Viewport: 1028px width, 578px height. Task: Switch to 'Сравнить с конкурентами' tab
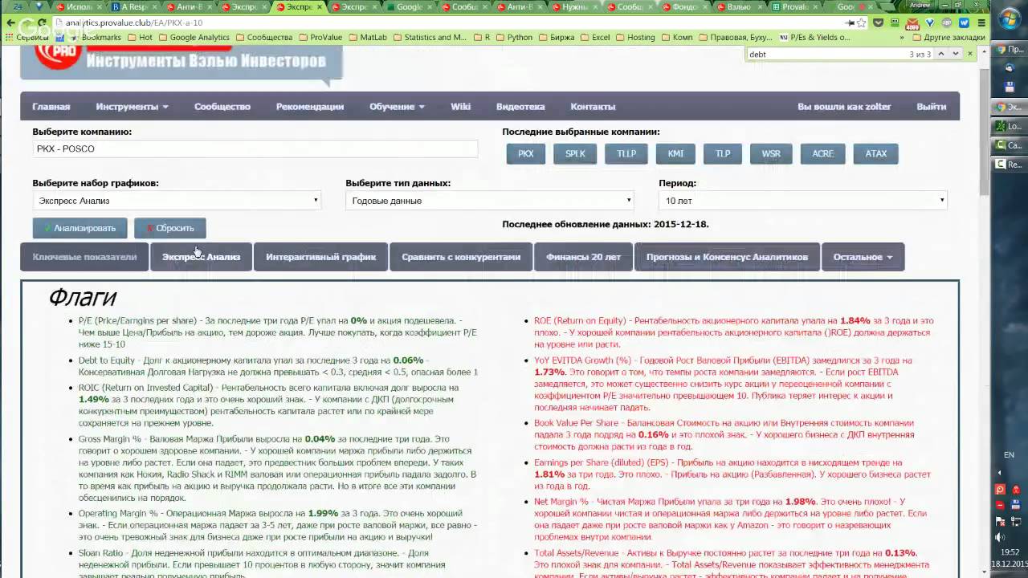pos(461,257)
